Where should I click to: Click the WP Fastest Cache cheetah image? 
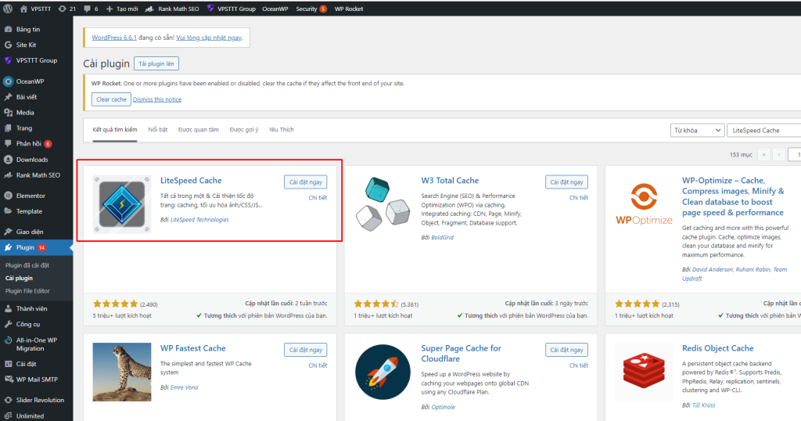coord(122,372)
